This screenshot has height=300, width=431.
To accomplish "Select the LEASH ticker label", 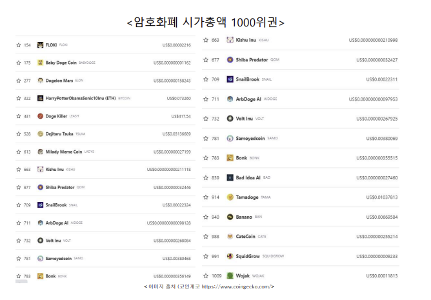I will click(x=74, y=116).
